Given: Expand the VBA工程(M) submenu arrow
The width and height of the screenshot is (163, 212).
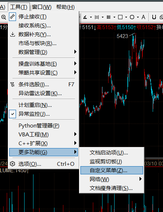Looking at the screenshot, I should [x=75, y=134].
